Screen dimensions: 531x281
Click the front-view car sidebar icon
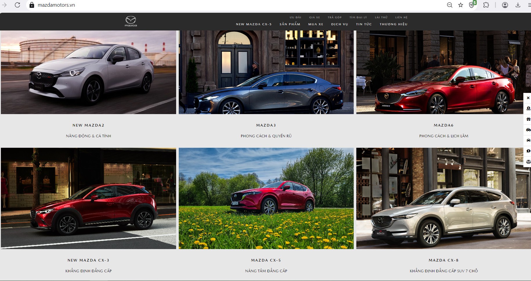pos(528,140)
